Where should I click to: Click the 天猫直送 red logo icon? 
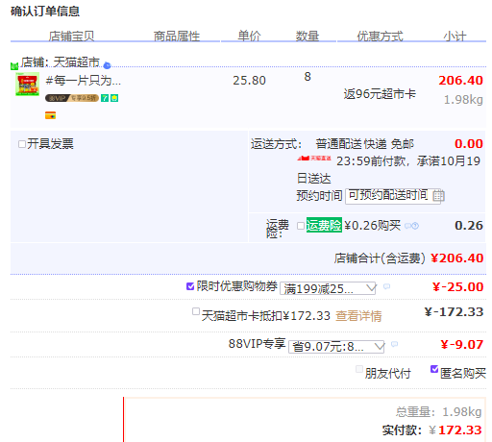click(x=314, y=159)
